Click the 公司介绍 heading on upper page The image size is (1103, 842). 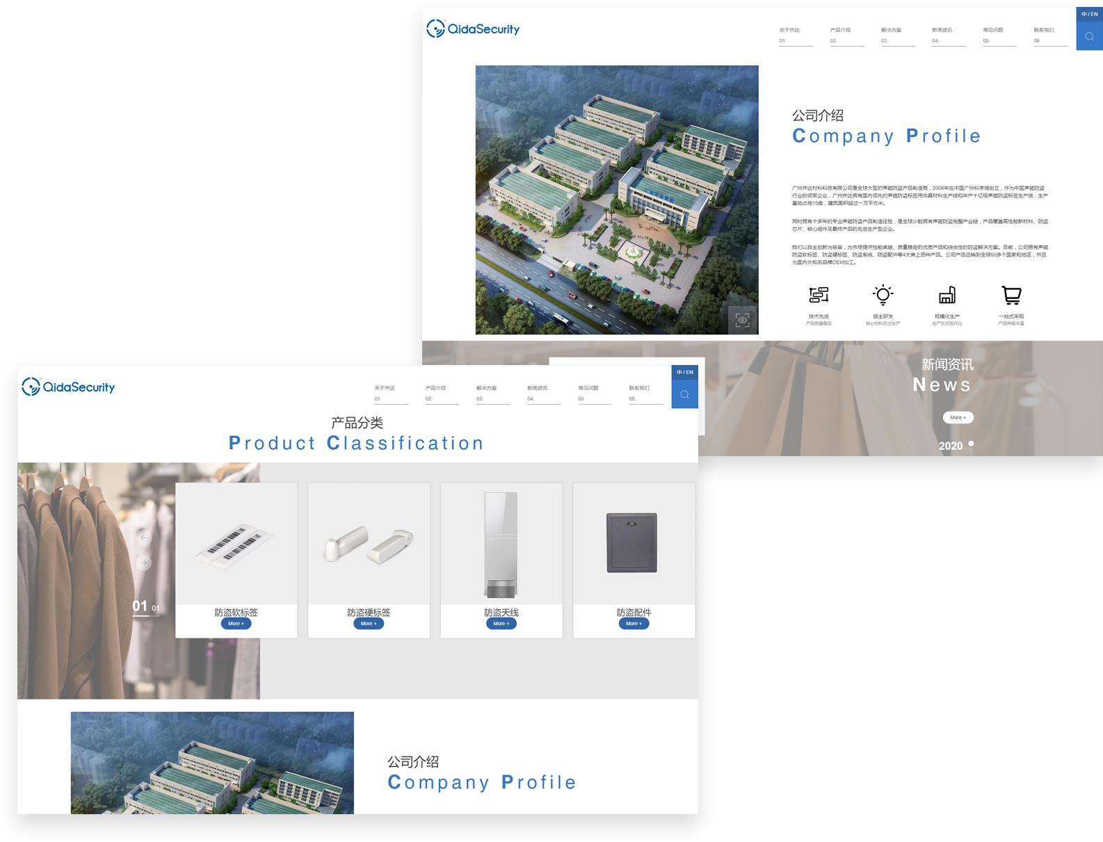pos(818,115)
